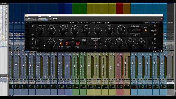Click the 125% zoom value in plugin

point(30,23)
